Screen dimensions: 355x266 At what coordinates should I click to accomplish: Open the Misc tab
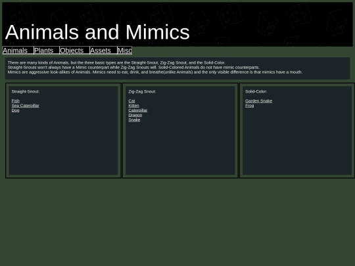(125, 51)
